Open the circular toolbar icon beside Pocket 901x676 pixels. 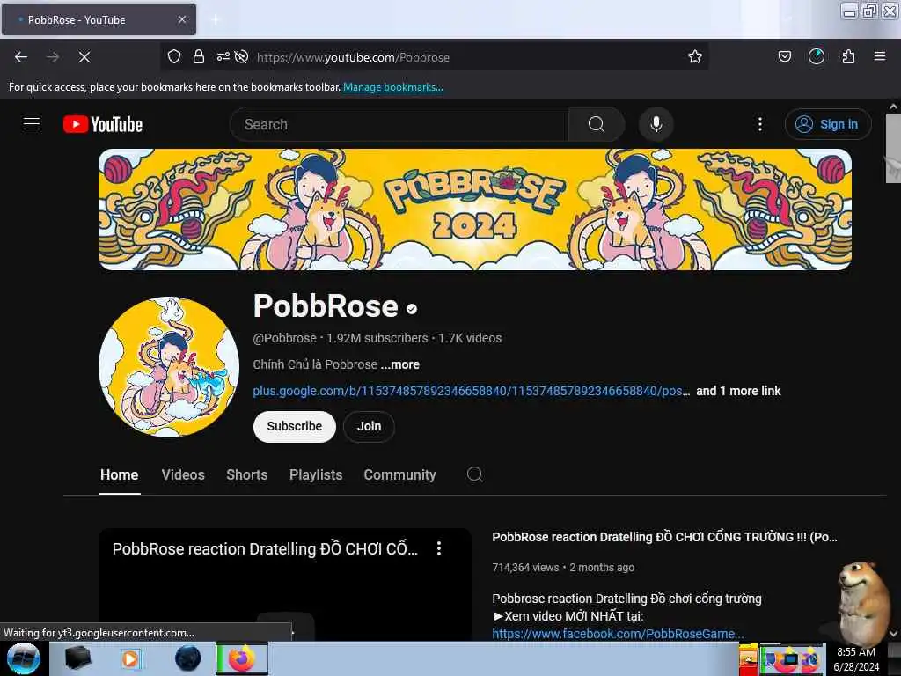point(816,56)
